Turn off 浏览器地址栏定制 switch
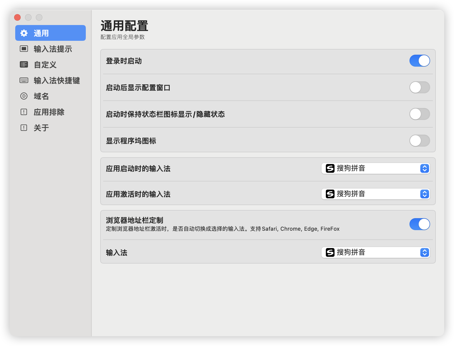Viewport: 454px width, 346px height. [x=420, y=224]
